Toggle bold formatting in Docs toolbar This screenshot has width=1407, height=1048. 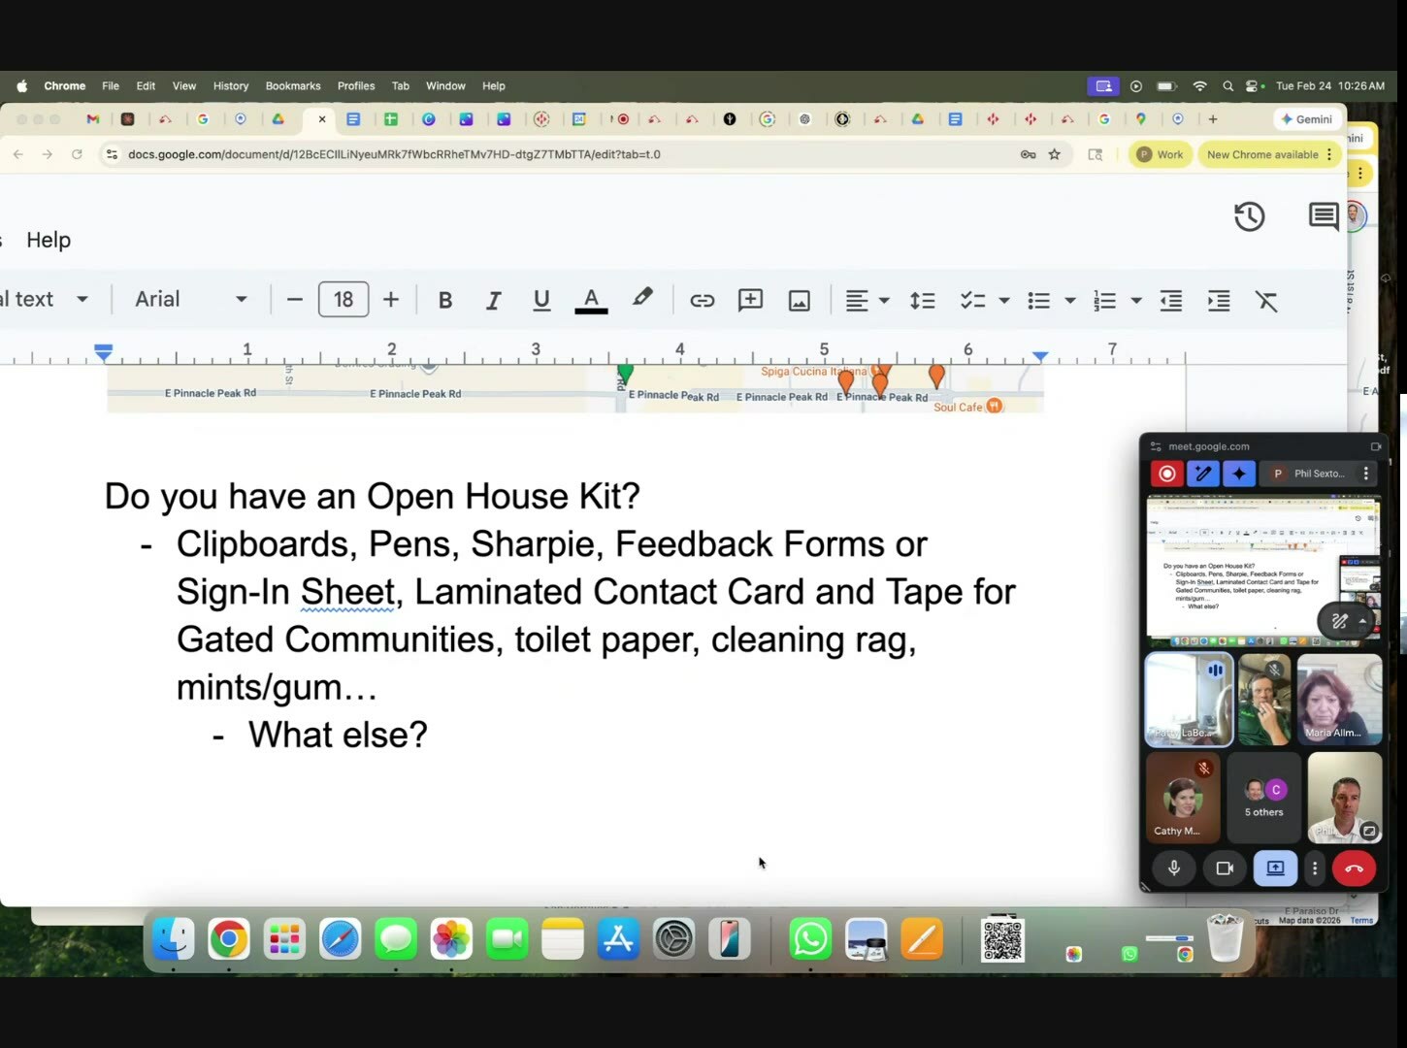pos(445,300)
